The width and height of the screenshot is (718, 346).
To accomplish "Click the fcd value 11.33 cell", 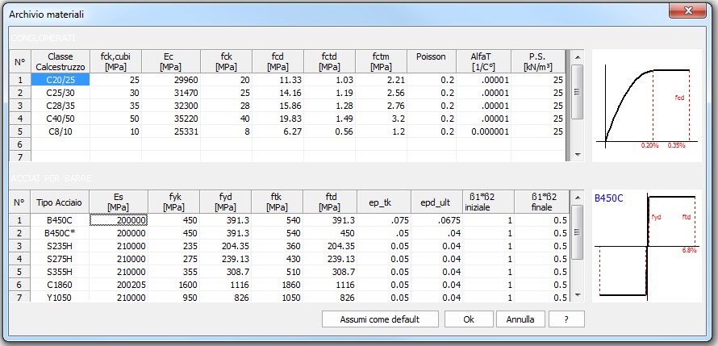I will 278,80.
